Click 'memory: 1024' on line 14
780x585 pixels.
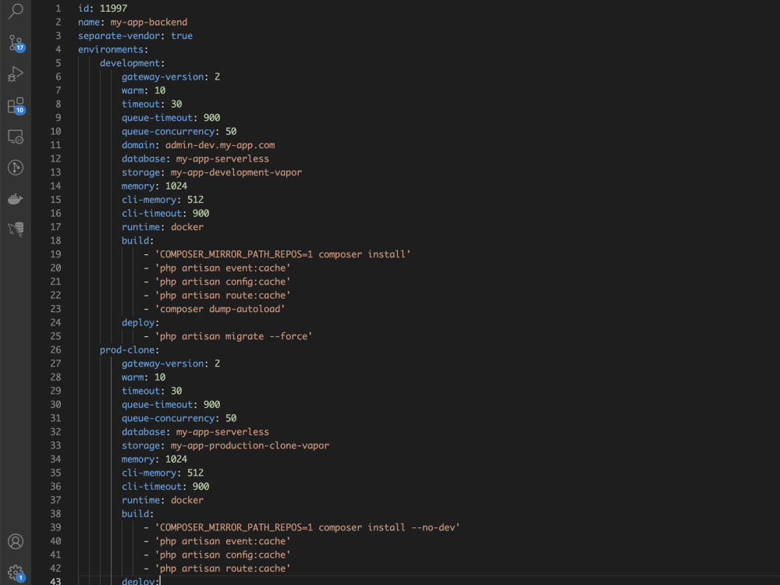[154, 186]
